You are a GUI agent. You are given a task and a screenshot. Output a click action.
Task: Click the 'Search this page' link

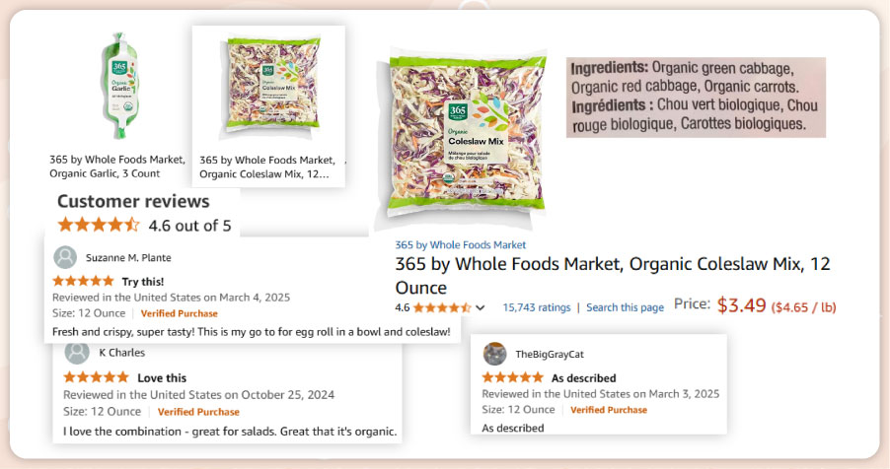click(625, 307)
